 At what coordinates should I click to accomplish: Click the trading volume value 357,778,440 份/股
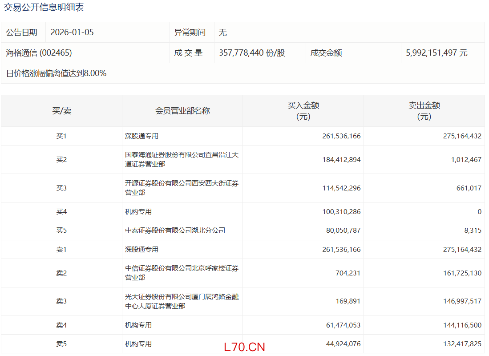[x=252, y=53]
